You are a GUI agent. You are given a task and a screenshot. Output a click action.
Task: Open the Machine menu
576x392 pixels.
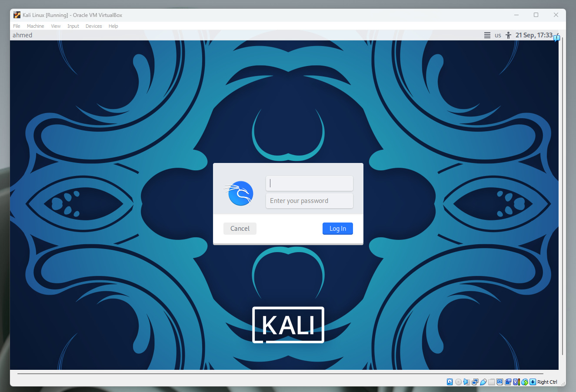pyautogui.click(x=35, y=26)
